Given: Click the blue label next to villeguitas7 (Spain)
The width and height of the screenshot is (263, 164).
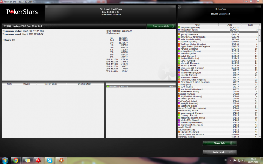Looking at the screenshot, I should click(179, 30).
